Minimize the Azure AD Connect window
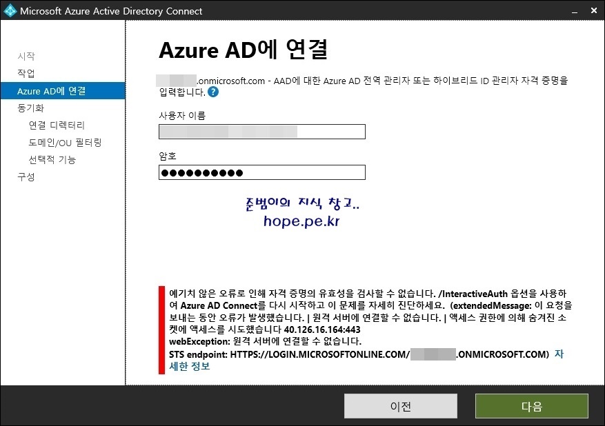 575,11
